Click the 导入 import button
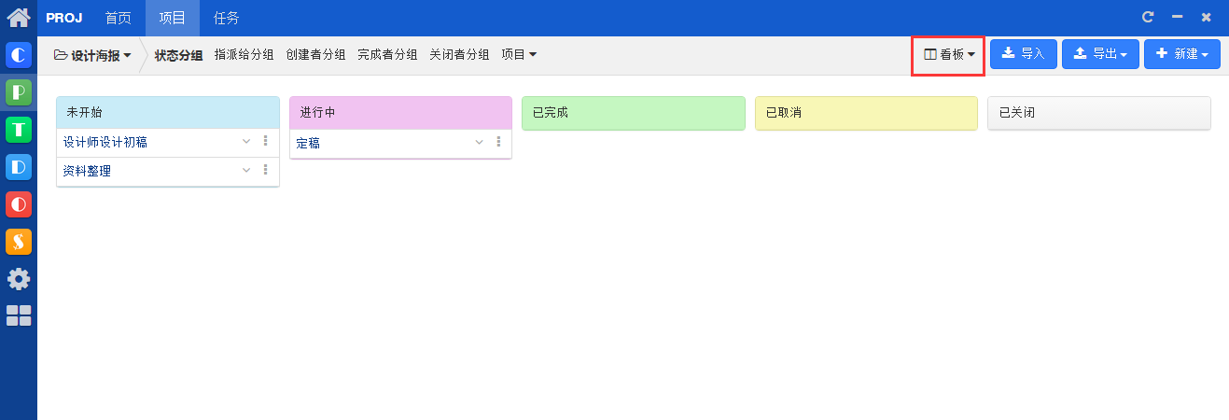The image size is (1229, 420). (x=1024, y=54)
